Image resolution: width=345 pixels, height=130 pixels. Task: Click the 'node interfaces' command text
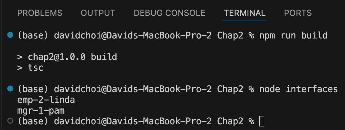tap(298, 89)
